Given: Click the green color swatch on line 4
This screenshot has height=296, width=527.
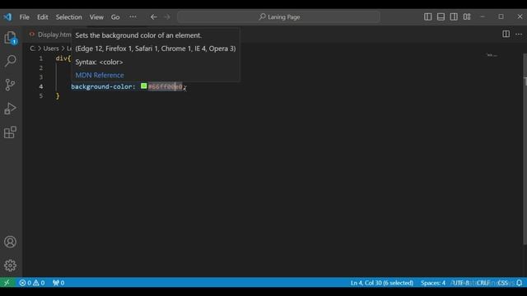Looking at the screenshot, I should coord(144,86).
